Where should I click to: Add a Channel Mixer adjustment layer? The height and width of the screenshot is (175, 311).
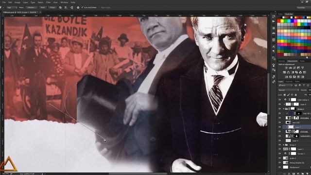(x=300, y=72)
